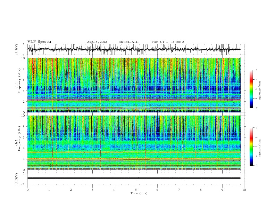Click tick label "6" on Time axis
This screenshot has height=213, width=275.
point(157,190)
